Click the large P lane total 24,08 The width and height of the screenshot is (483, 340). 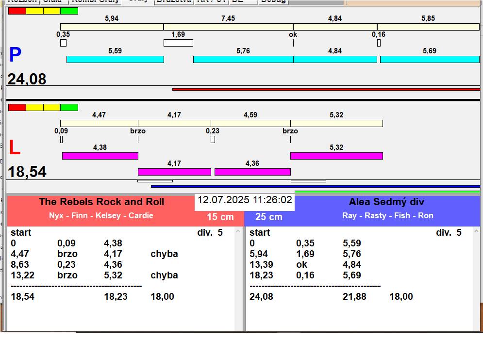(x=27, y=79)
